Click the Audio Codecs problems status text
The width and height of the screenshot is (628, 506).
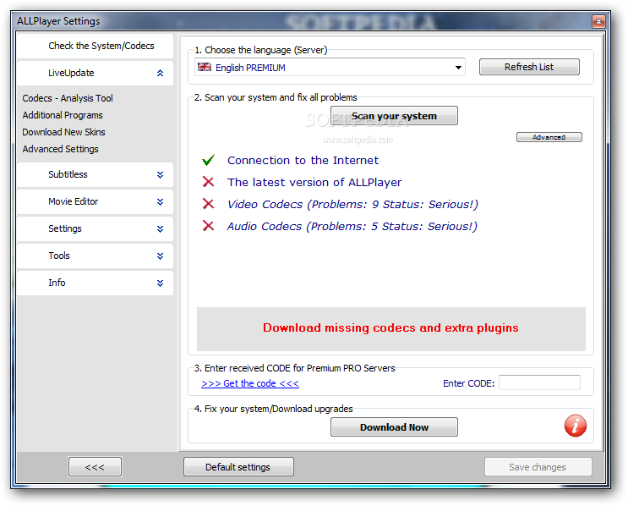[352, 226]
